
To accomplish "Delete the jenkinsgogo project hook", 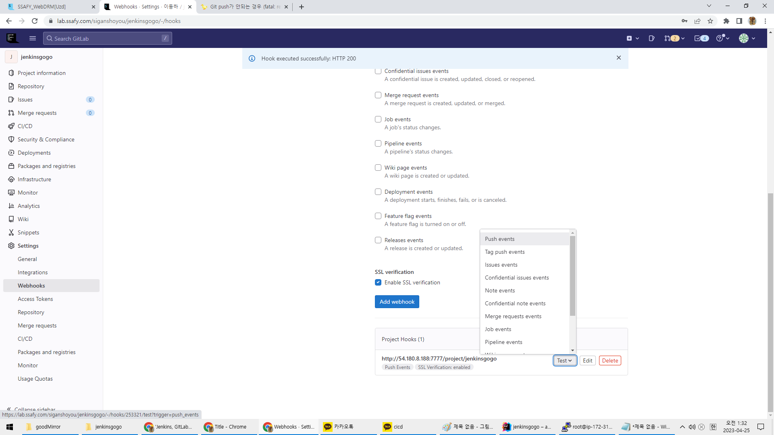I will (610, 360).
